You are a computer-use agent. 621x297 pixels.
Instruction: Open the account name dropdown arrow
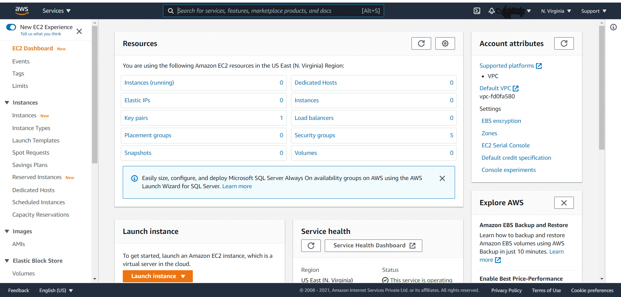[x=529, y=11]
